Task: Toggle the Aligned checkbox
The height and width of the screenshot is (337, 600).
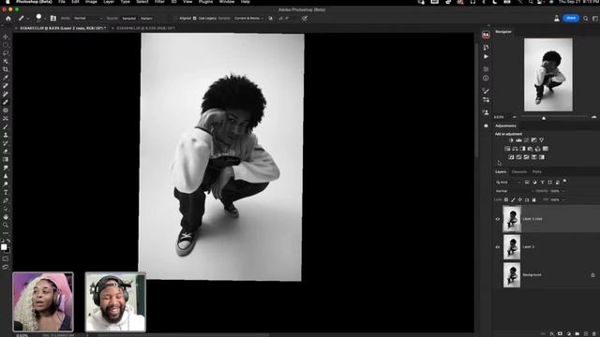Action: pyautogui.click(x=175, y=18)
